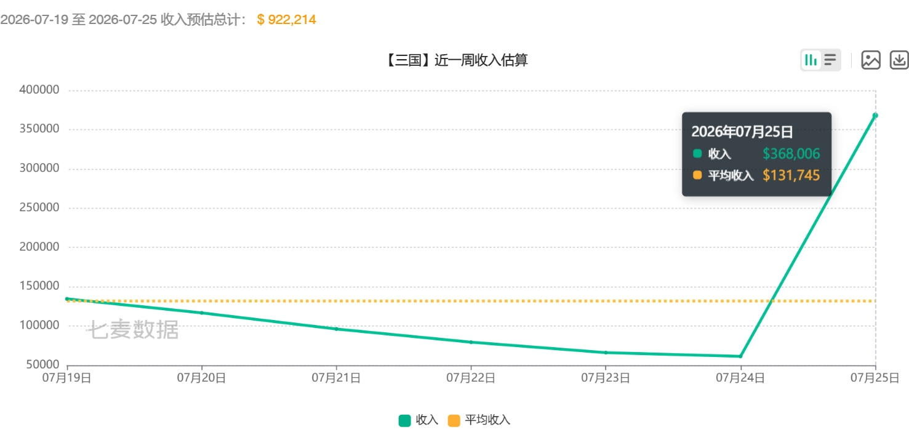The width and height of the screenshot is (909, 432).
Task: Click the $368,006 value in tooltip
Action: click(791, 154)
